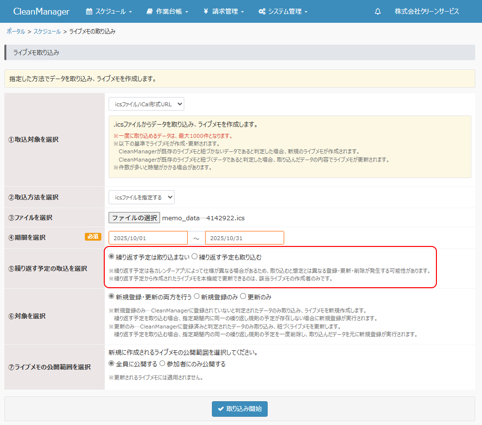Select 繰り返す予定も取り込む radio button
Image resolution: width=482 pixels, height=425 pixels.
[195, 257]
